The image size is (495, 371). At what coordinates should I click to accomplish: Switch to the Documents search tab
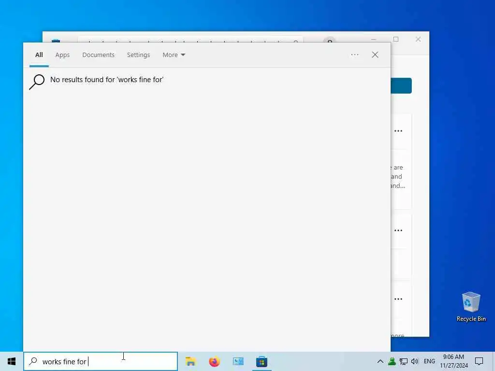(98, 55)
